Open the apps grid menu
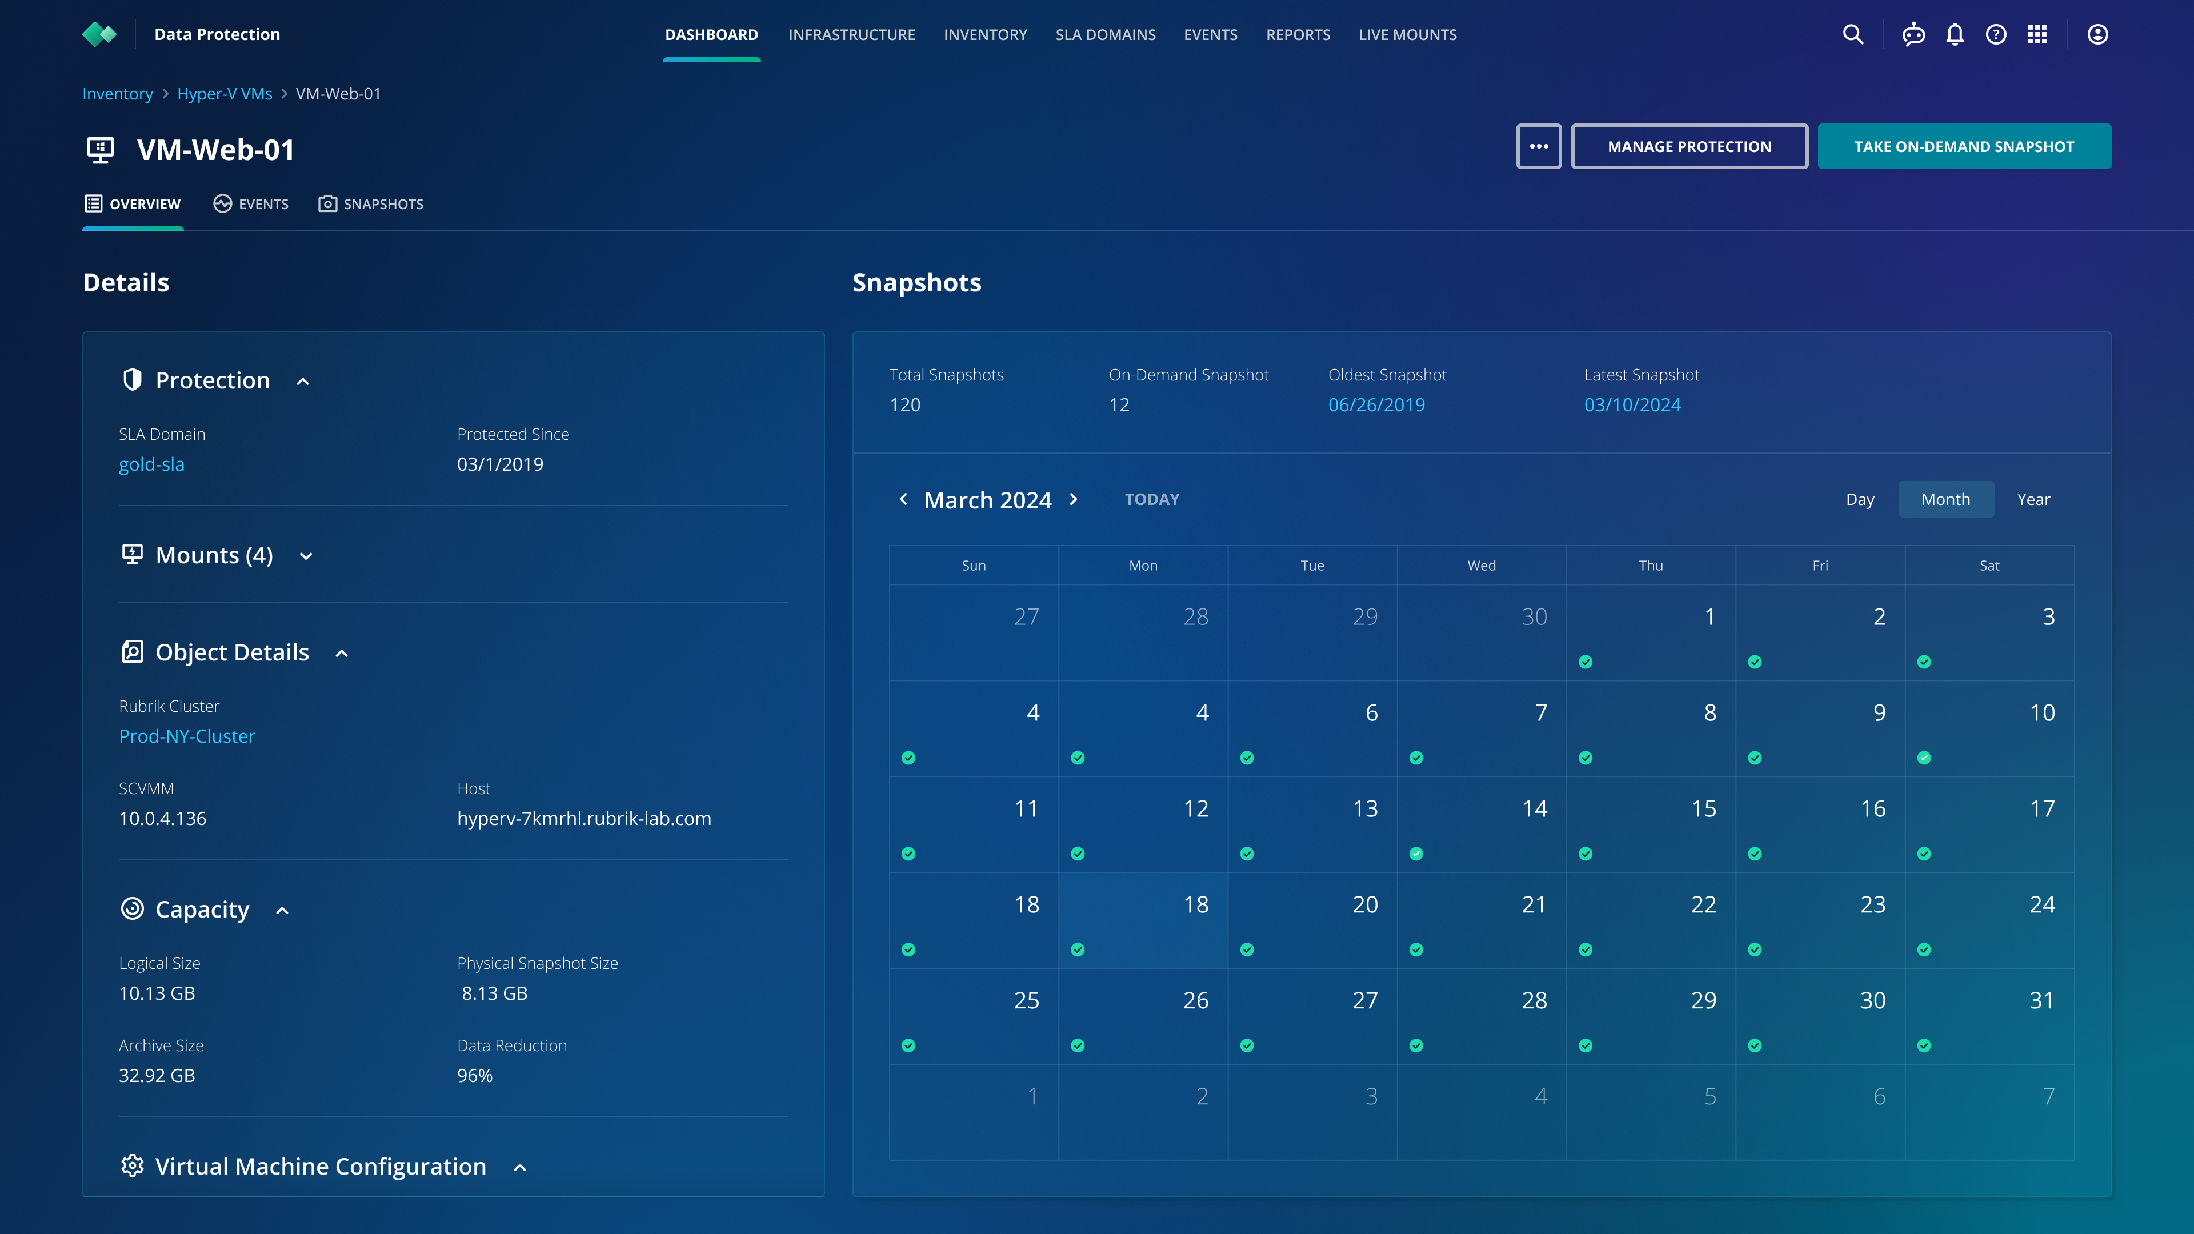The width and height of the screenshot is (2194, 1234). coord(2037,34)
